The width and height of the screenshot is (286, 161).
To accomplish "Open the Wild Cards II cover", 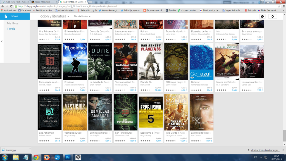I will pyautogui.click(x=176, y=112).
